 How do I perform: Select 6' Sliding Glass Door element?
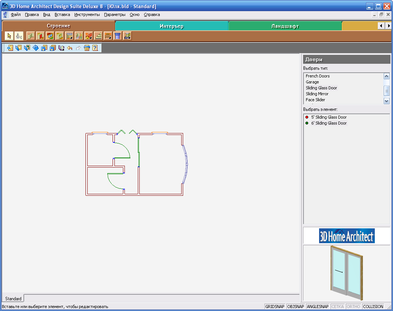point(329,123)
